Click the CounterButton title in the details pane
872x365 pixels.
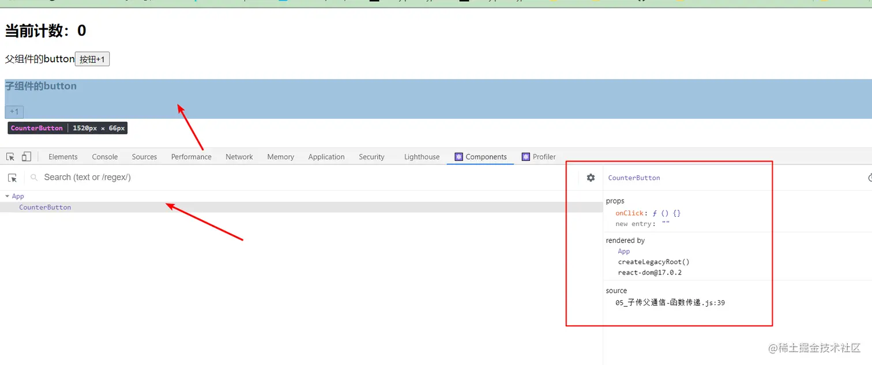tap(634, 178)
